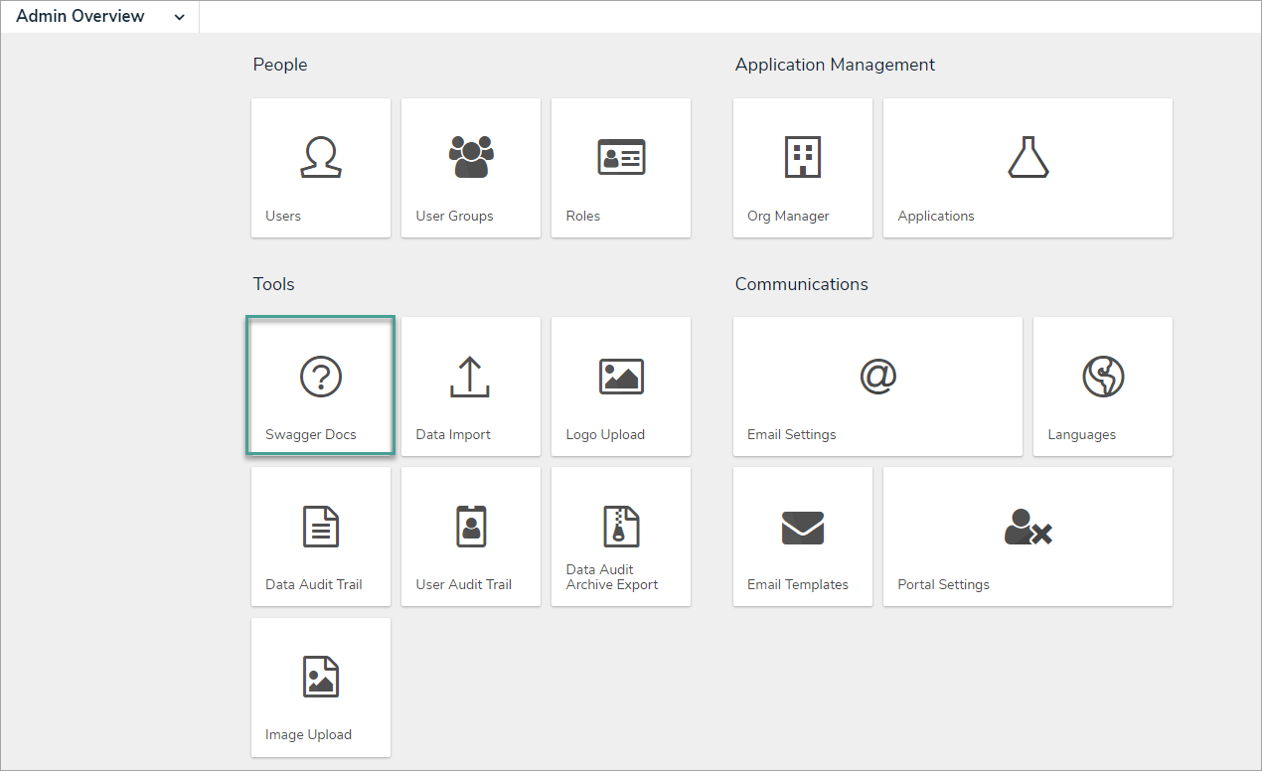Select the Languages globe icon

pyautogui.click(x=1102, y=377)
